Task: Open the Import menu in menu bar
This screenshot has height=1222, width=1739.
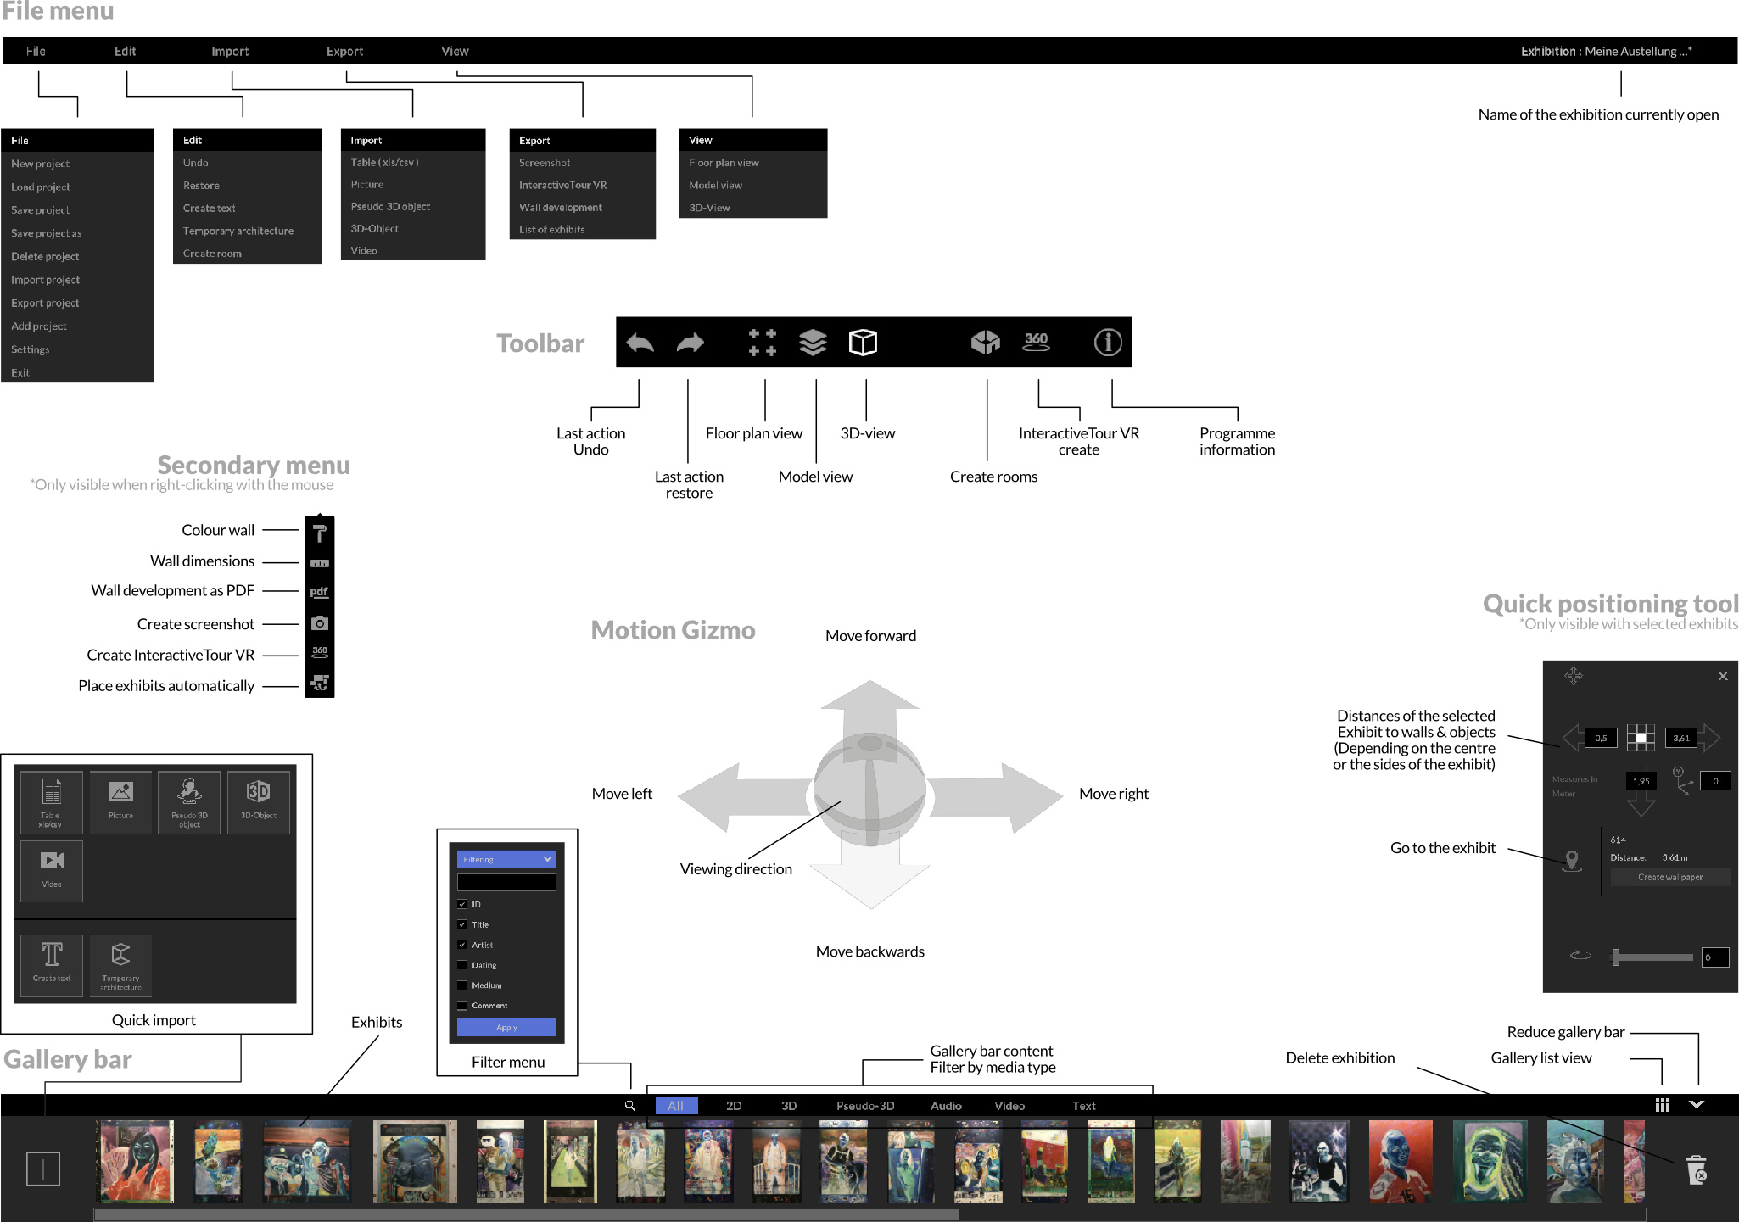Action: (230, 51)
